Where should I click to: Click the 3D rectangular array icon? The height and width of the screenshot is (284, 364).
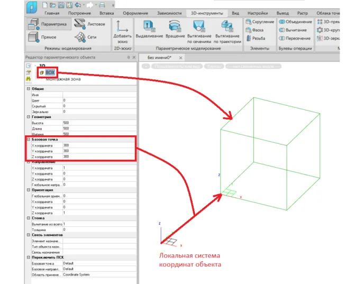point(320,22)
